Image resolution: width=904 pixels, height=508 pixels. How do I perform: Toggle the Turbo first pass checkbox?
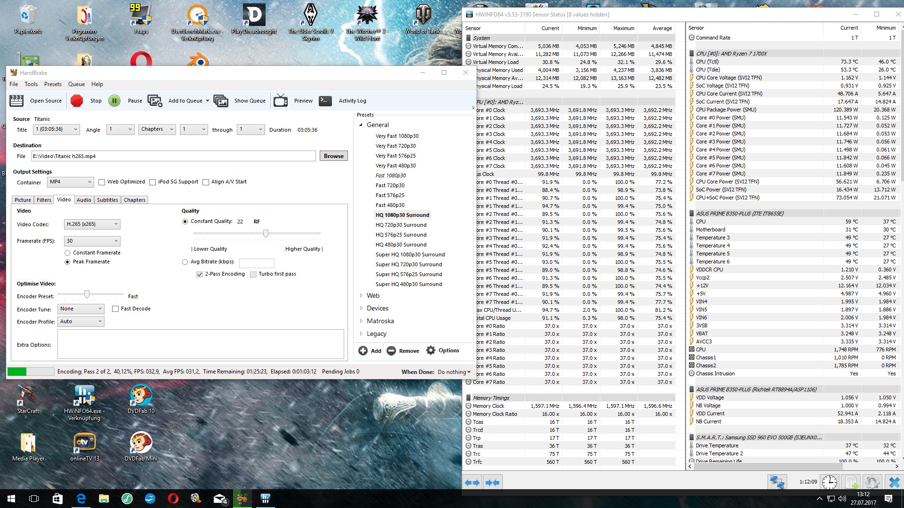253,274
